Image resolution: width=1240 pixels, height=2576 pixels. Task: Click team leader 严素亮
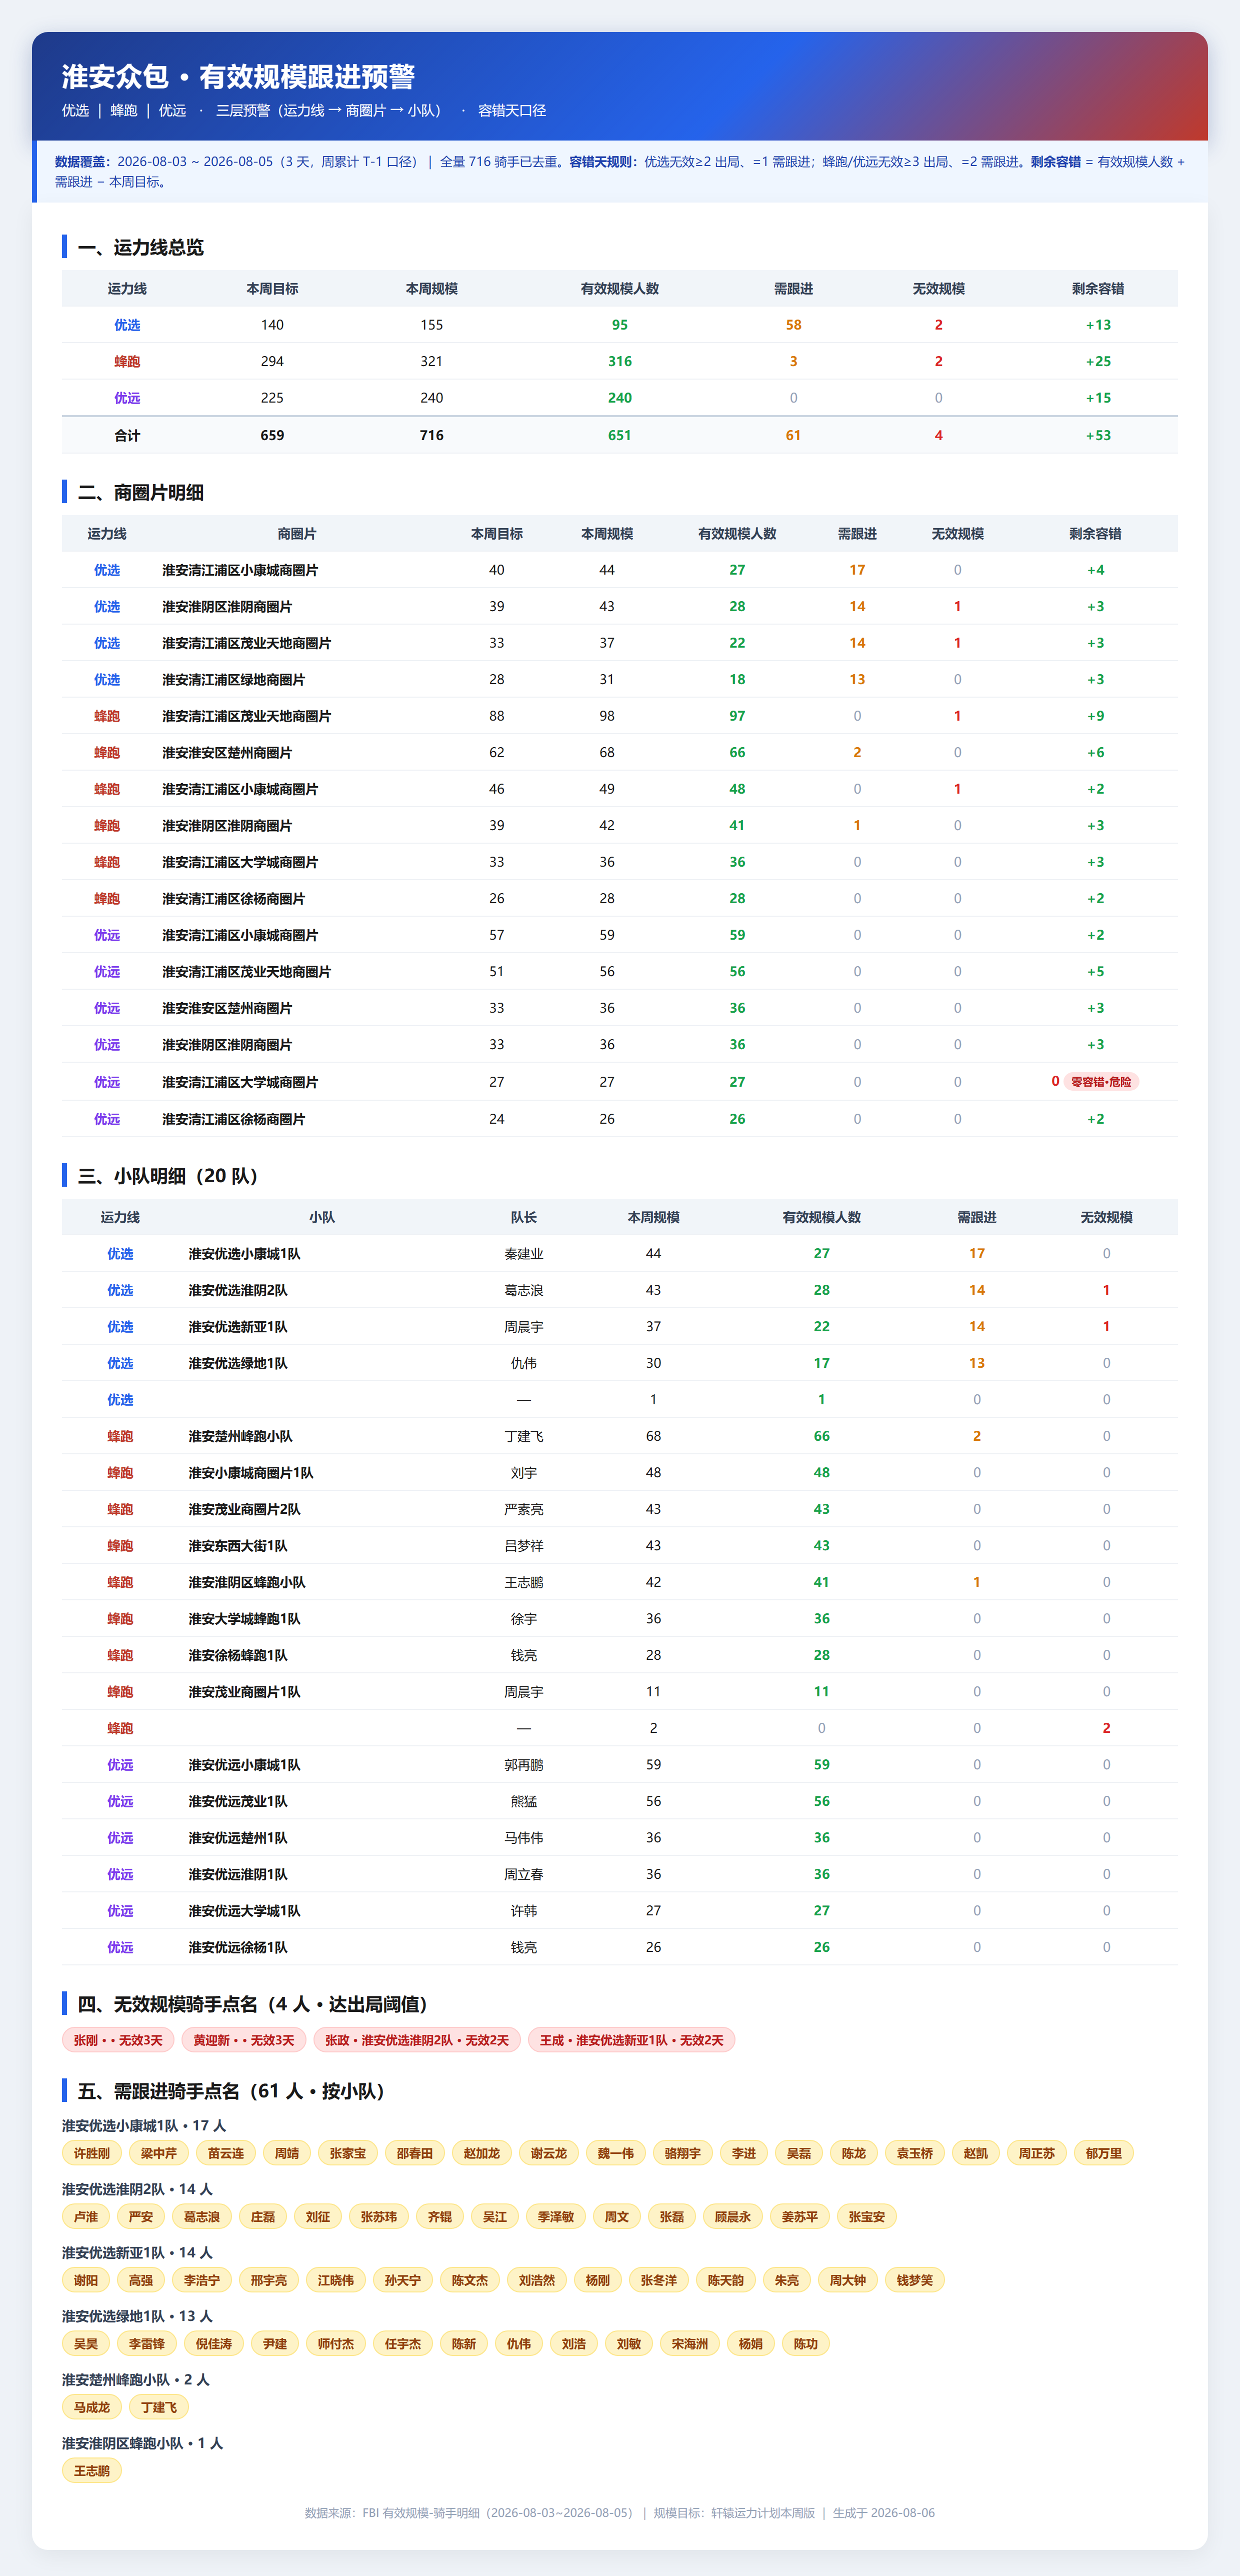tap(524, 1509)
